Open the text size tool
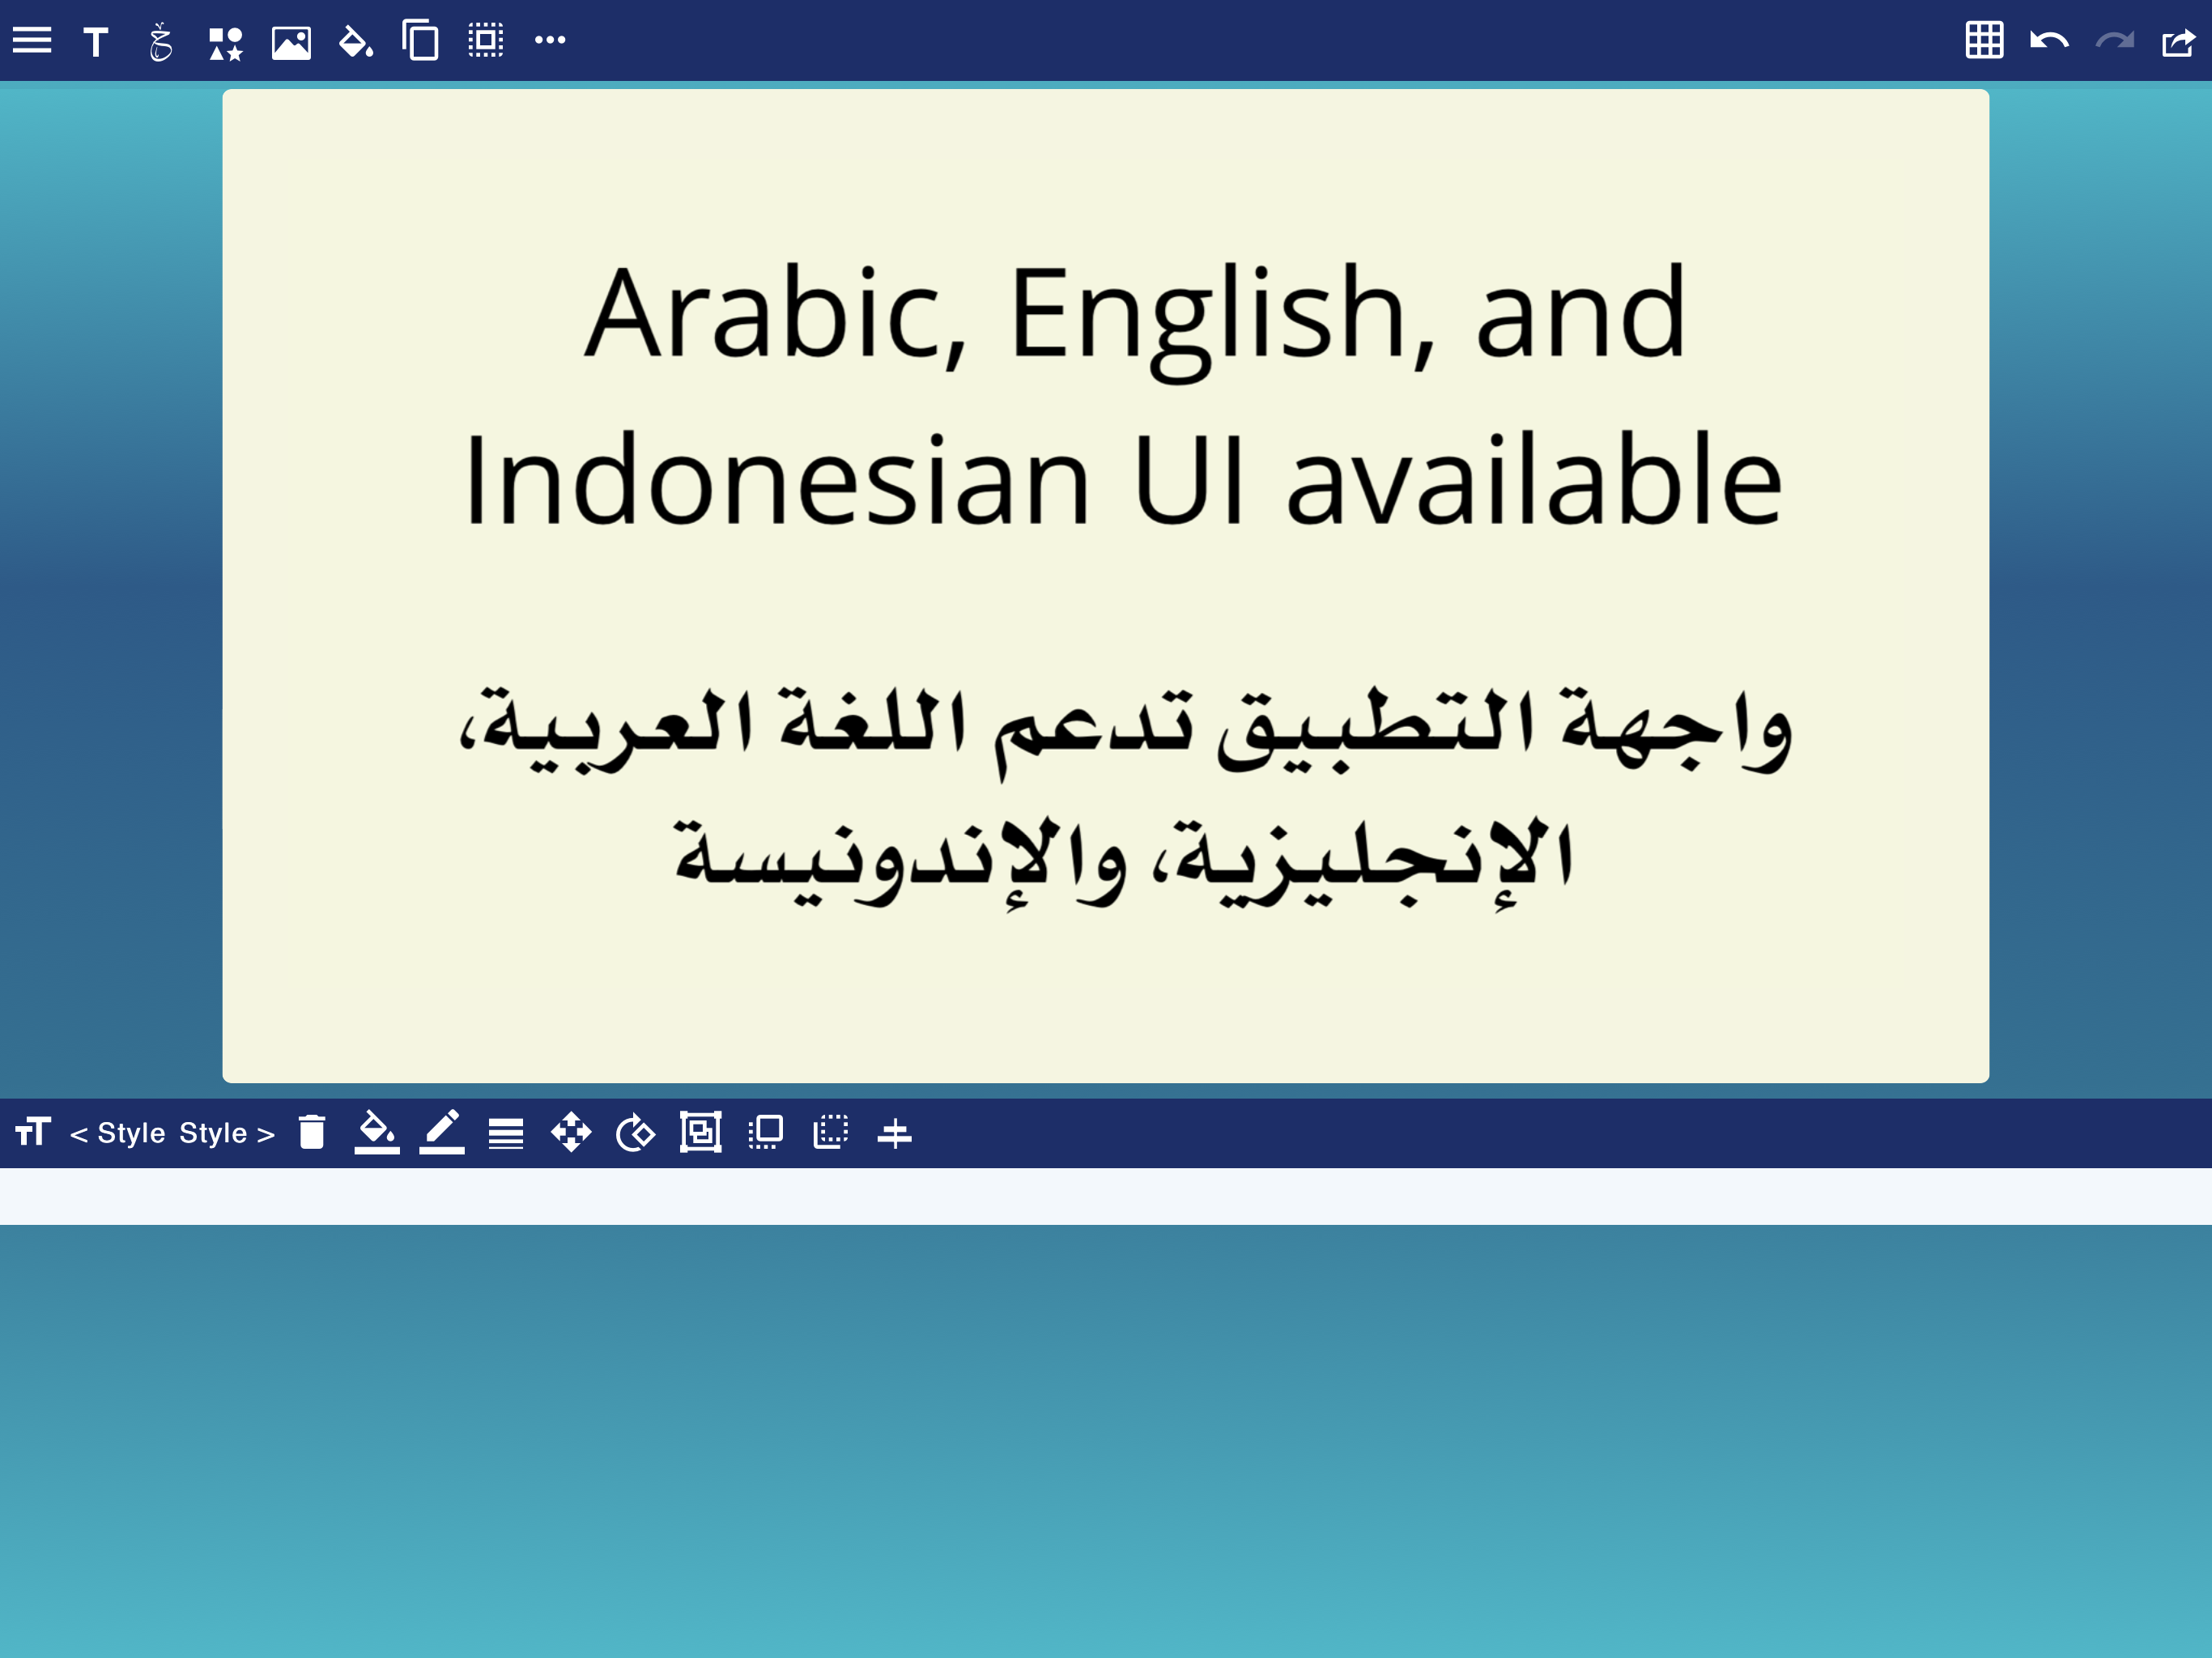The height and width of the screenshot is (1658, 2212). (33, 1132)
